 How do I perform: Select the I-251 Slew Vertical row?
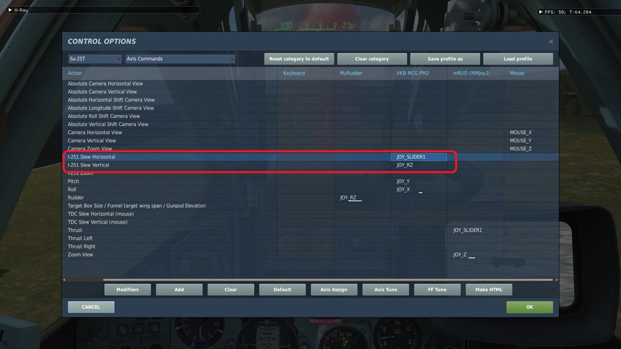click(310, 165)
